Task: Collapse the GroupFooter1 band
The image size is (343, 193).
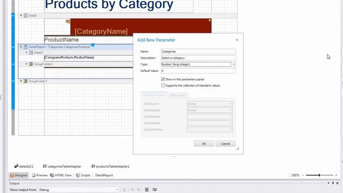Action: 21,81
